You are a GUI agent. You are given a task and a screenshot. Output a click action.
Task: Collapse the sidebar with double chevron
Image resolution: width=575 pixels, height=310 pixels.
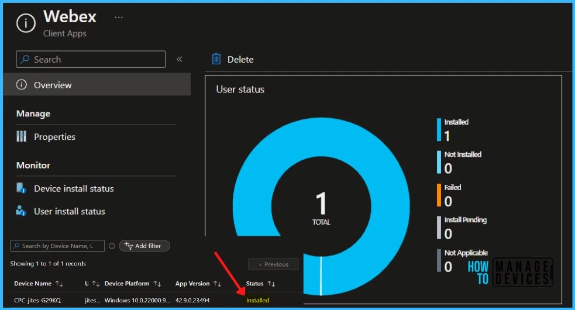tap(180, 59)
